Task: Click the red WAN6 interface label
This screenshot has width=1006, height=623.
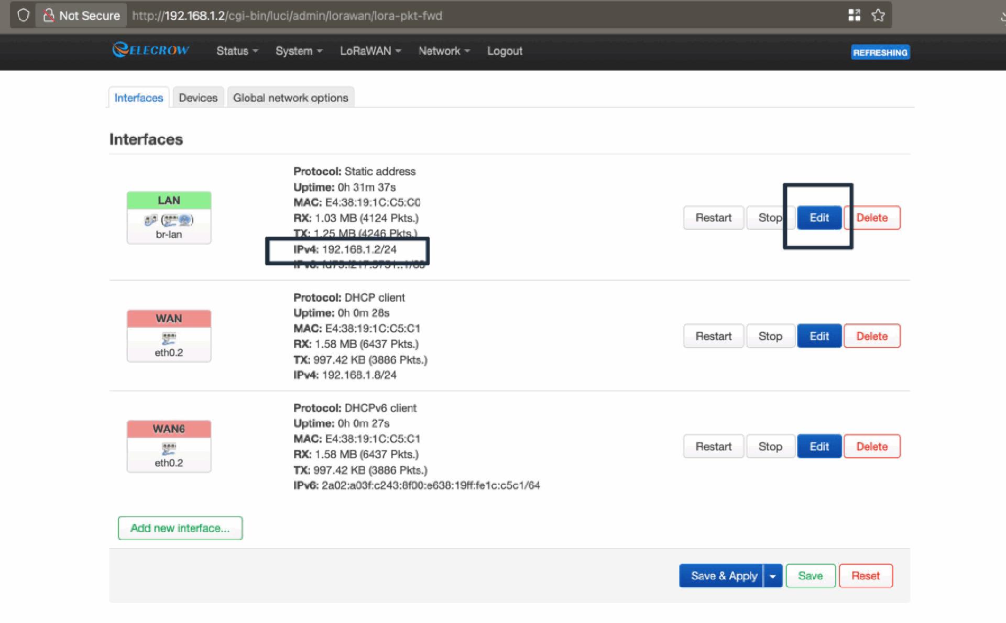Action: [x=169, y=429]
